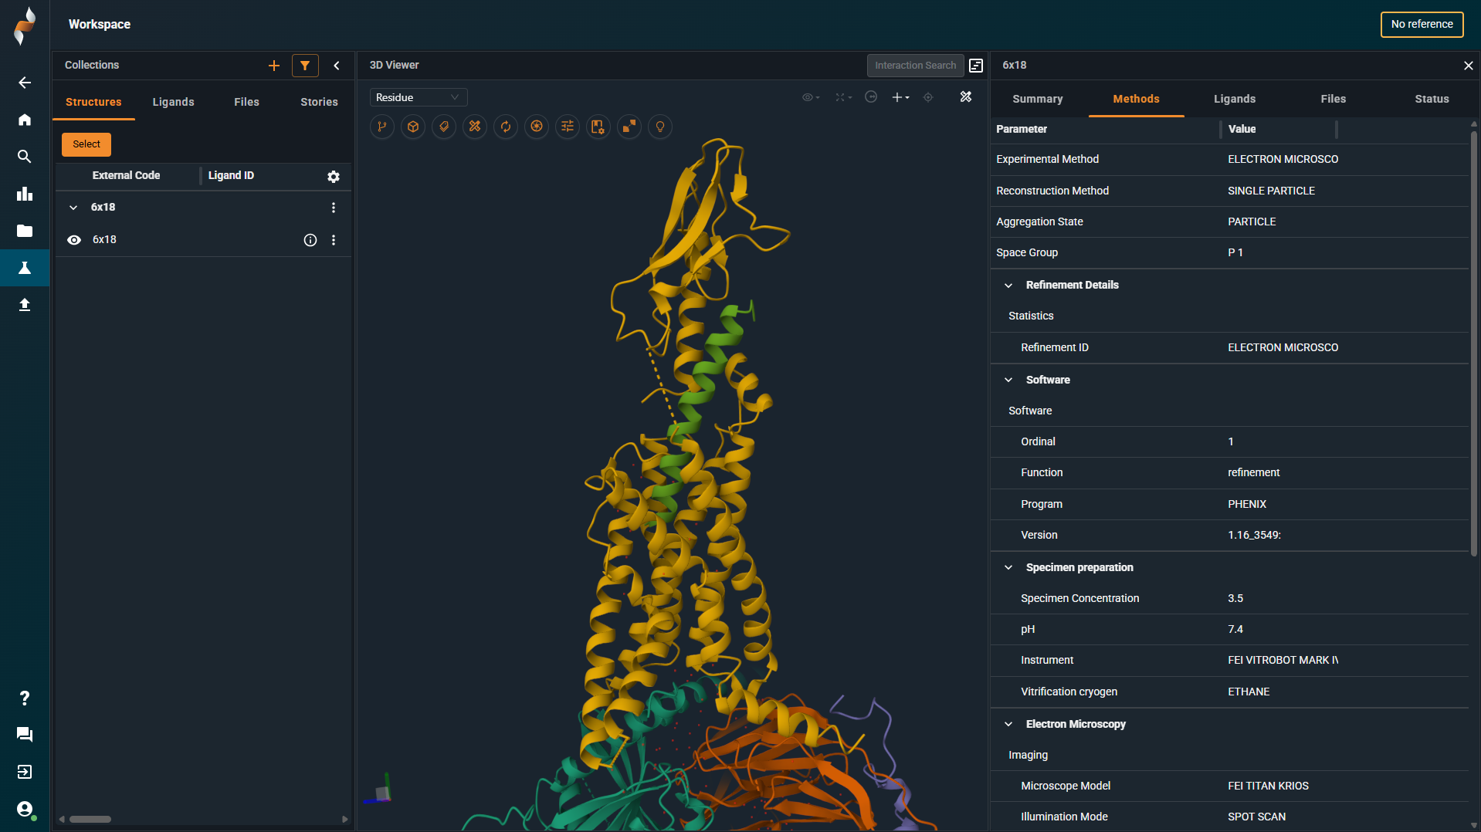This screenshot has height=832, width=1481.
Task: Open Files tab in 6x18 details panel
Action: (1333, 99)
